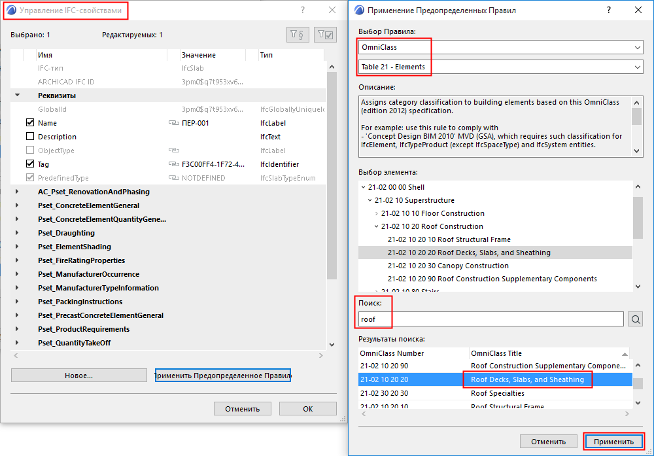Viewport: 654px width, 456px height.
Task: Open the OmniClass rule dropdown
Action: pyautogui.click(x=500, y=47)
